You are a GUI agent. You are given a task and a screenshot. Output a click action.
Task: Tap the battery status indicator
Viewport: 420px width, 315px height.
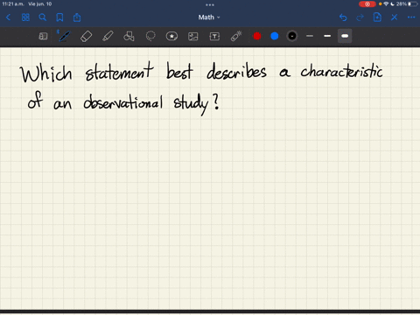tap(407, 4)
